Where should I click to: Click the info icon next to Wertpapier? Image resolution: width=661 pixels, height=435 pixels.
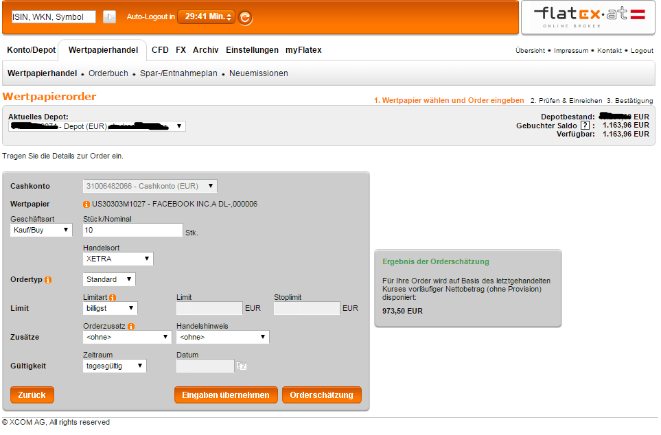86,204
